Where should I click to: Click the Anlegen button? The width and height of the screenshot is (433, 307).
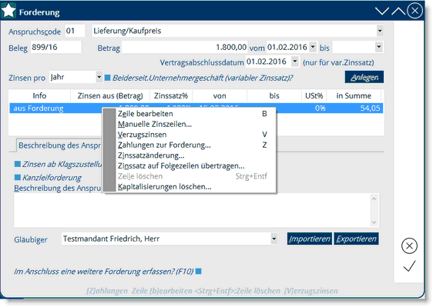364,77
